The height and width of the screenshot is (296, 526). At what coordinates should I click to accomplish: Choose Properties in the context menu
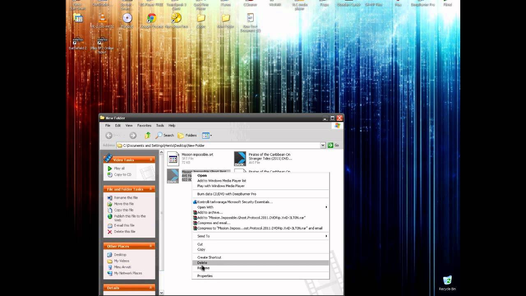tap(261, 276)
